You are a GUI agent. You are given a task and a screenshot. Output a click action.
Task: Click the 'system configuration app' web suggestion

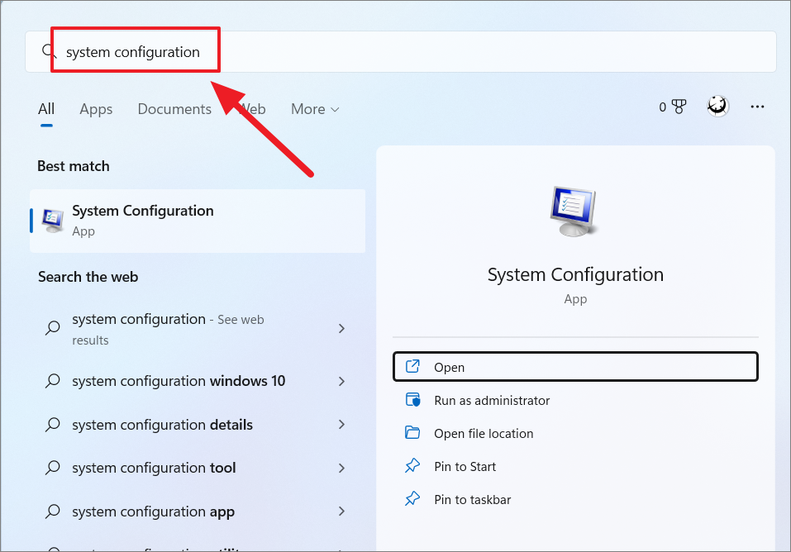(x=153, y=512)
